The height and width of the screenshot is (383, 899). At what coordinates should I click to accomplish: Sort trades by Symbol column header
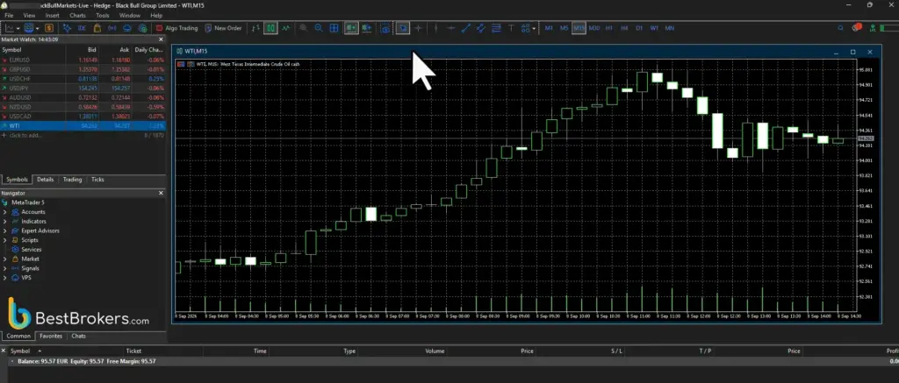point(20,351)
